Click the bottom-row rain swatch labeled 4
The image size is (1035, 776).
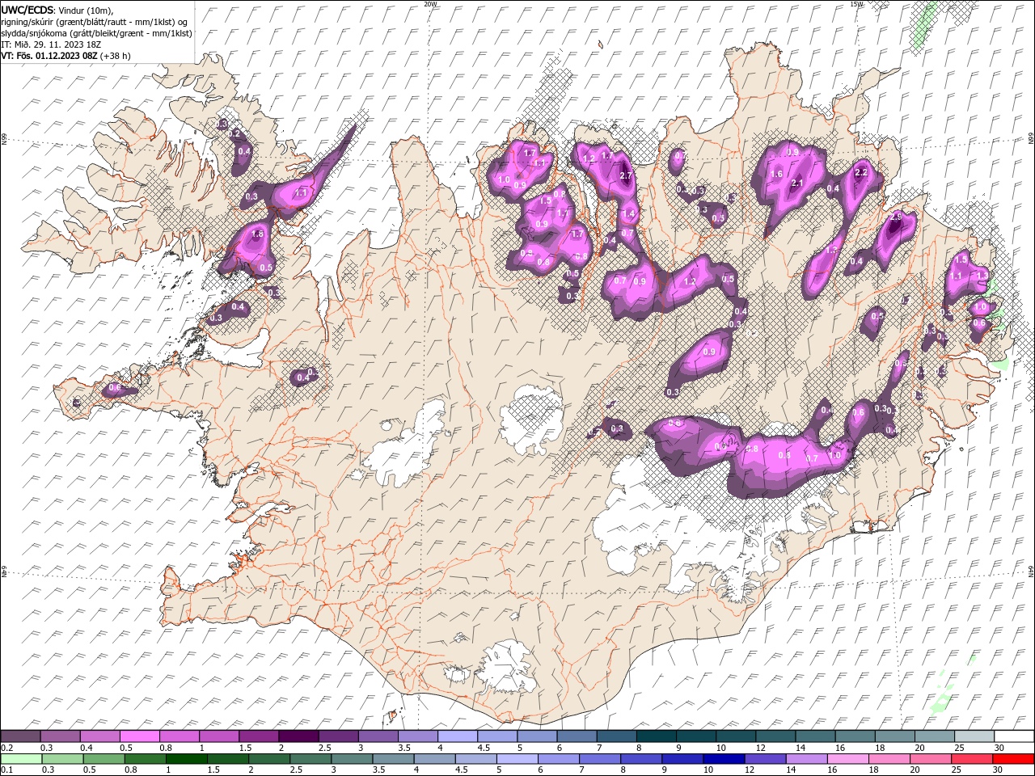433,759
